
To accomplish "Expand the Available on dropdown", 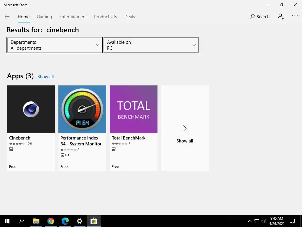I will coord(151,45).
